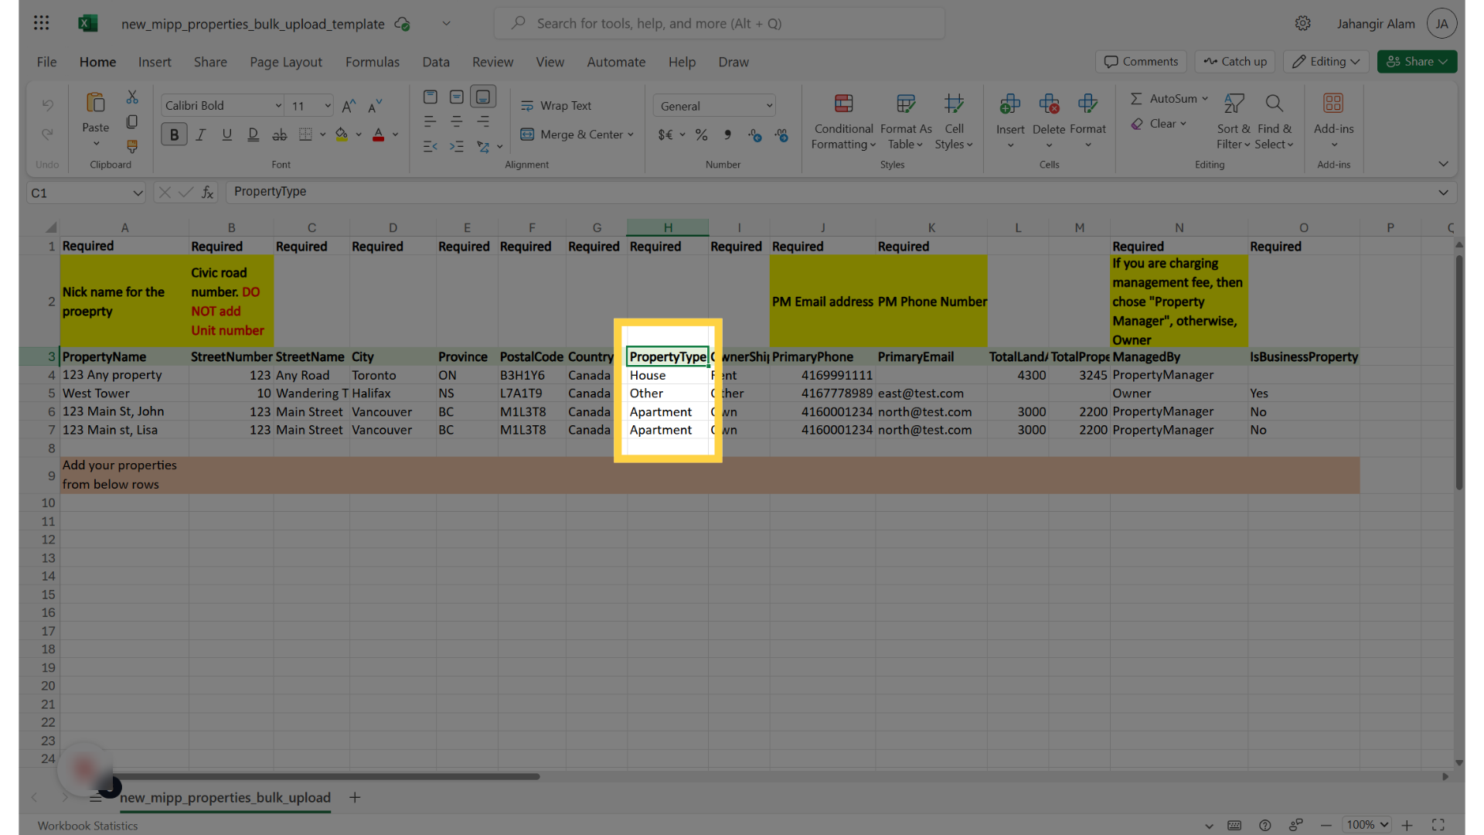The height and width of the screenshot is (835, 1484).
Task: Click the Percent Style icon
Action: (x=701, y=134)
